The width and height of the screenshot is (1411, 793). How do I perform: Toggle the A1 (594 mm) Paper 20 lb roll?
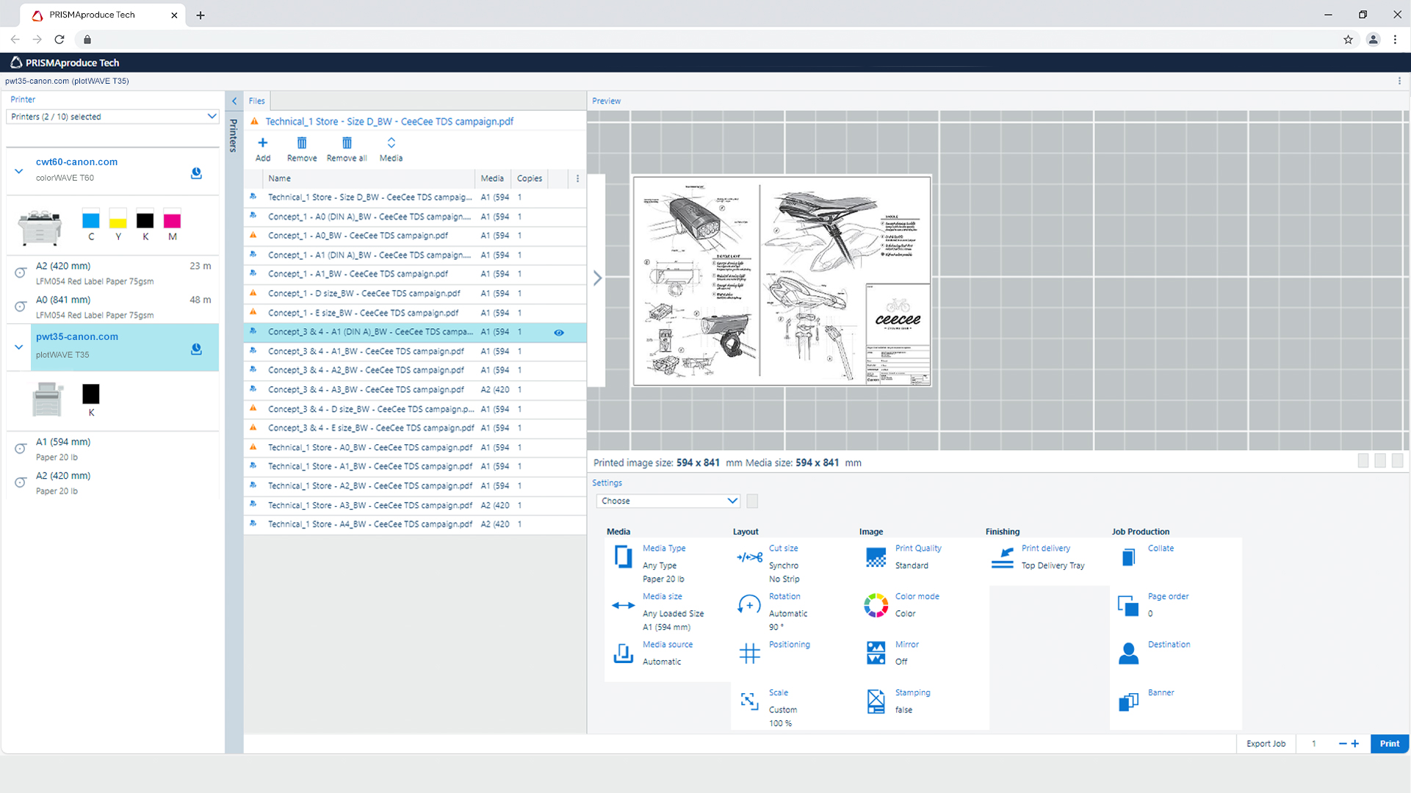click(21, 449)
